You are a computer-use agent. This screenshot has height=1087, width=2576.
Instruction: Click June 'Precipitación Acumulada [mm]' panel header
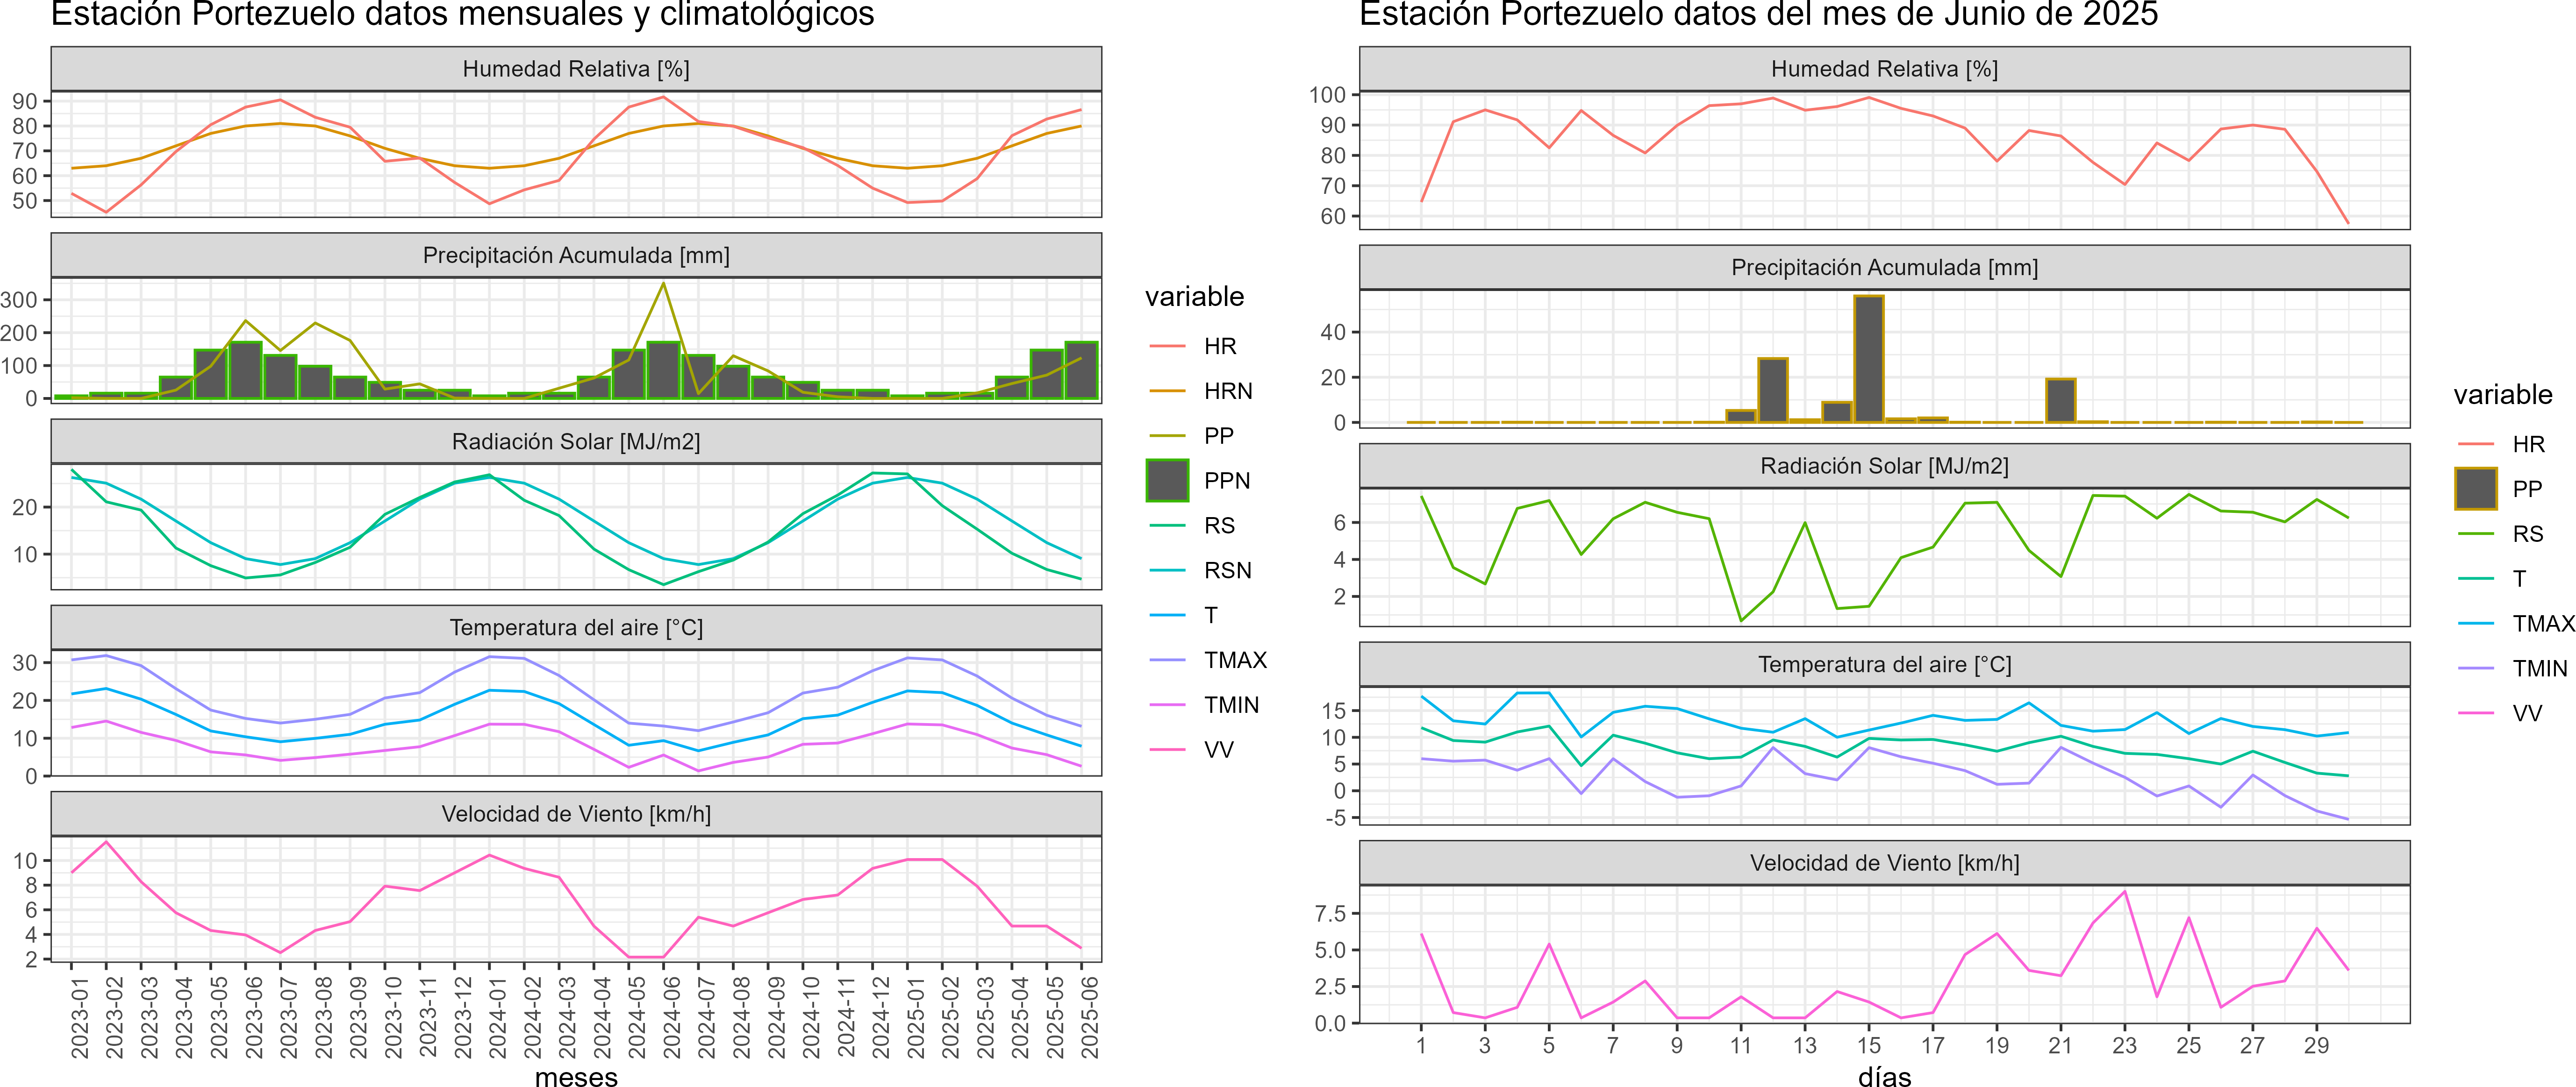[1884, 268]
